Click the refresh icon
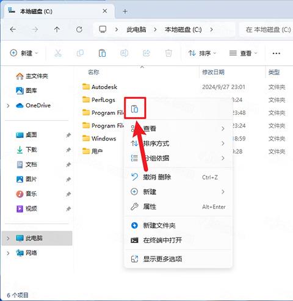Viewport: 293px width, 301px height. pos(79,30)
